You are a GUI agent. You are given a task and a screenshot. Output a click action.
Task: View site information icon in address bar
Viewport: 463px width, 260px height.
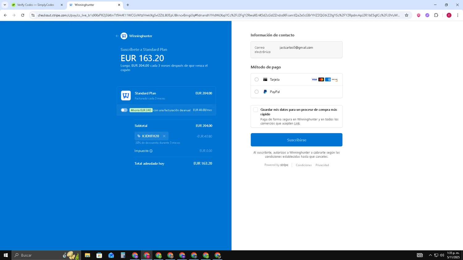pos(33,15)
